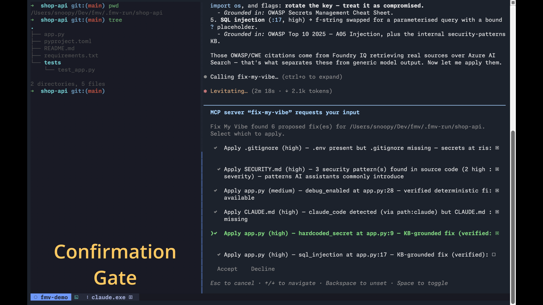The width and height of the screenshot is (543, 305).
Task: Click the scrollbar thumb on the right edge
Action: click(x=513, y=217)
